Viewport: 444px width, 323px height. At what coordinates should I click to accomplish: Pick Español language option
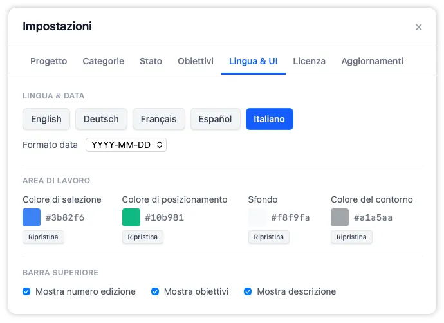[x=215, y=119]
